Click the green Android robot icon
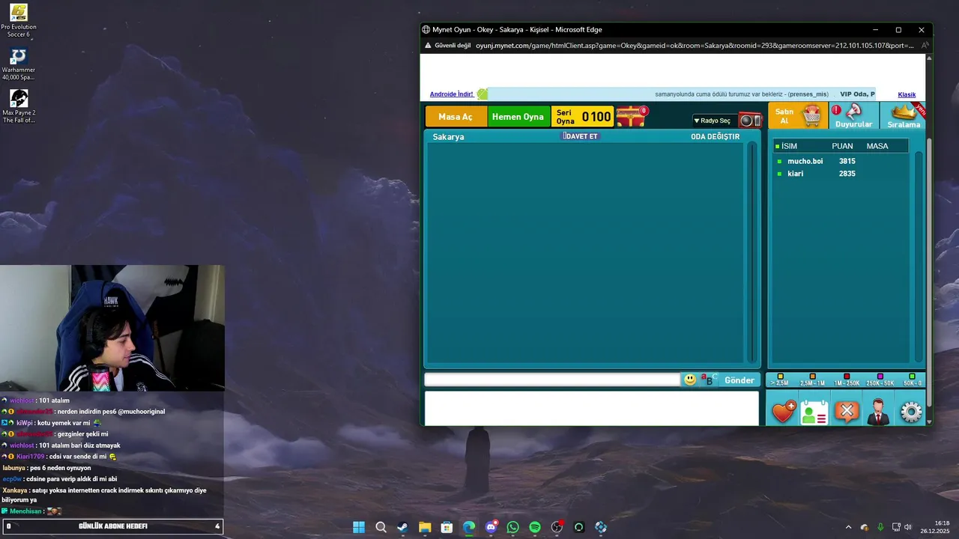Image resolution: width=959 pixels, height=539 pixels. 482,94
